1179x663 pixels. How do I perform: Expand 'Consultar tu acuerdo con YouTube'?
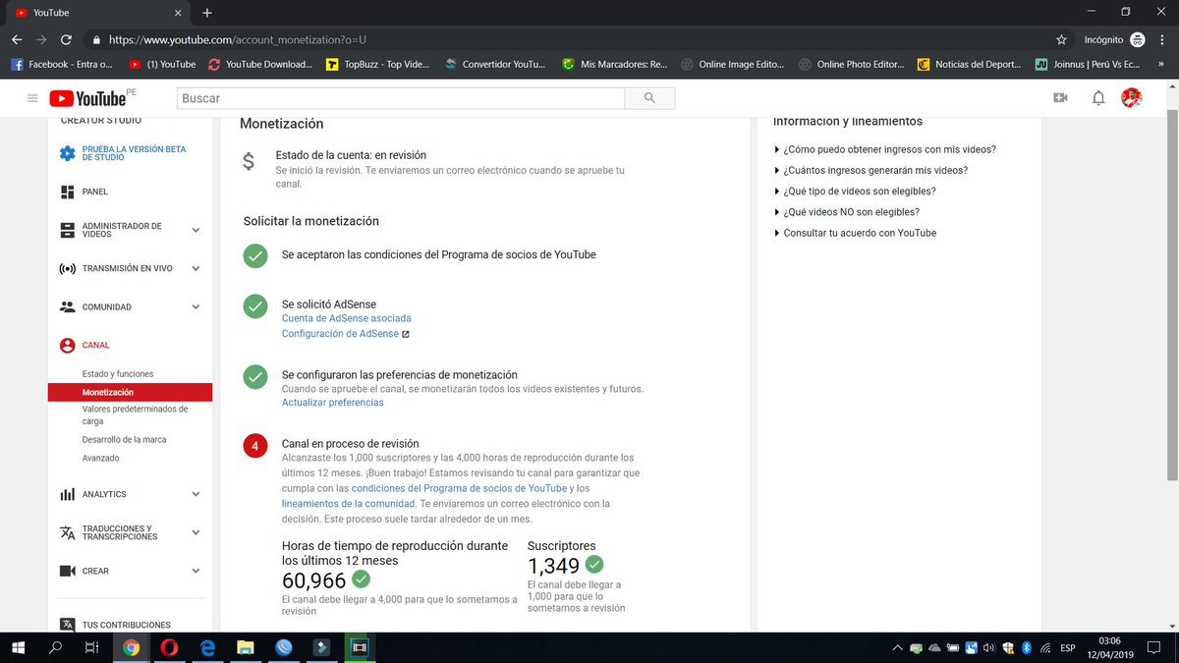coord(855,233)
